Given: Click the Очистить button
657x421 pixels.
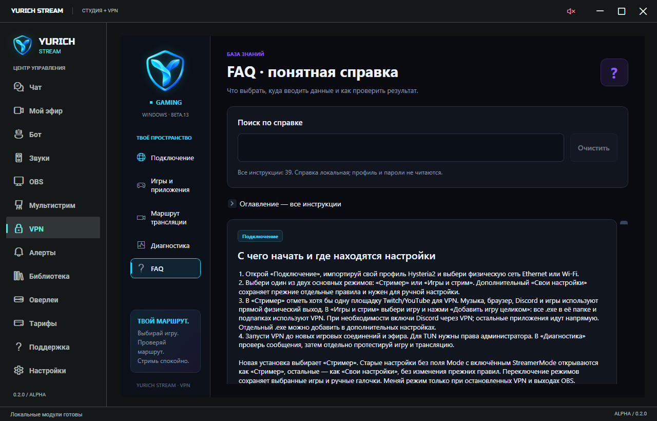Looking at the screenshot, I should pos(593,148).
